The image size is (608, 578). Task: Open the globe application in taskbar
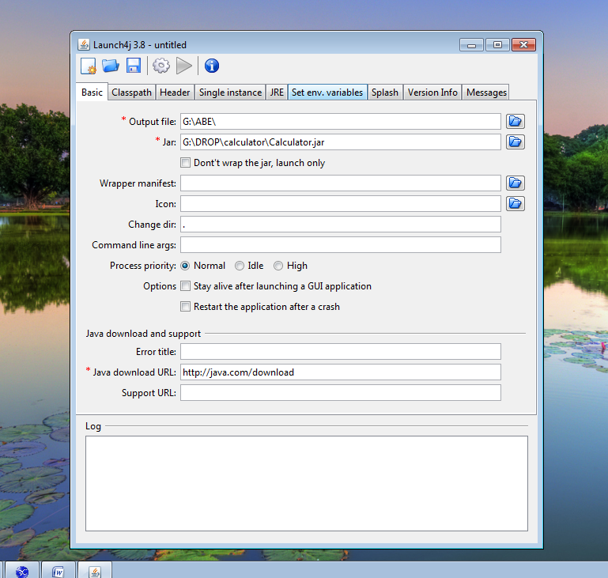21,571
